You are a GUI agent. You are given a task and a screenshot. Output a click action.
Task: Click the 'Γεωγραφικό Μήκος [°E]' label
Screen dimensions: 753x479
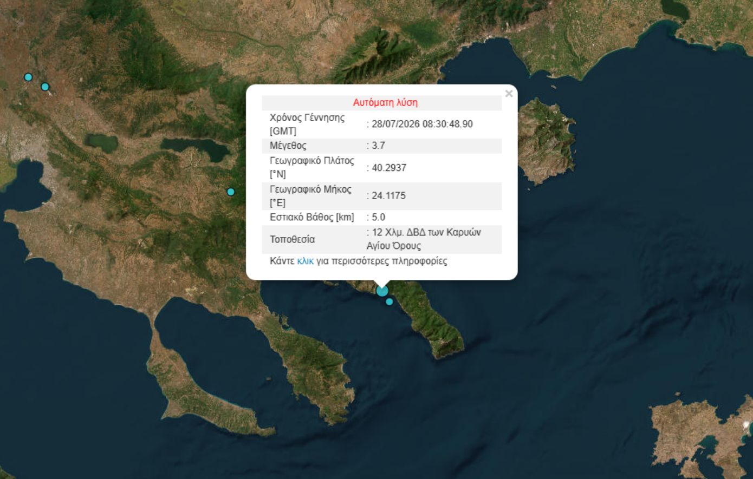(310, 196)
